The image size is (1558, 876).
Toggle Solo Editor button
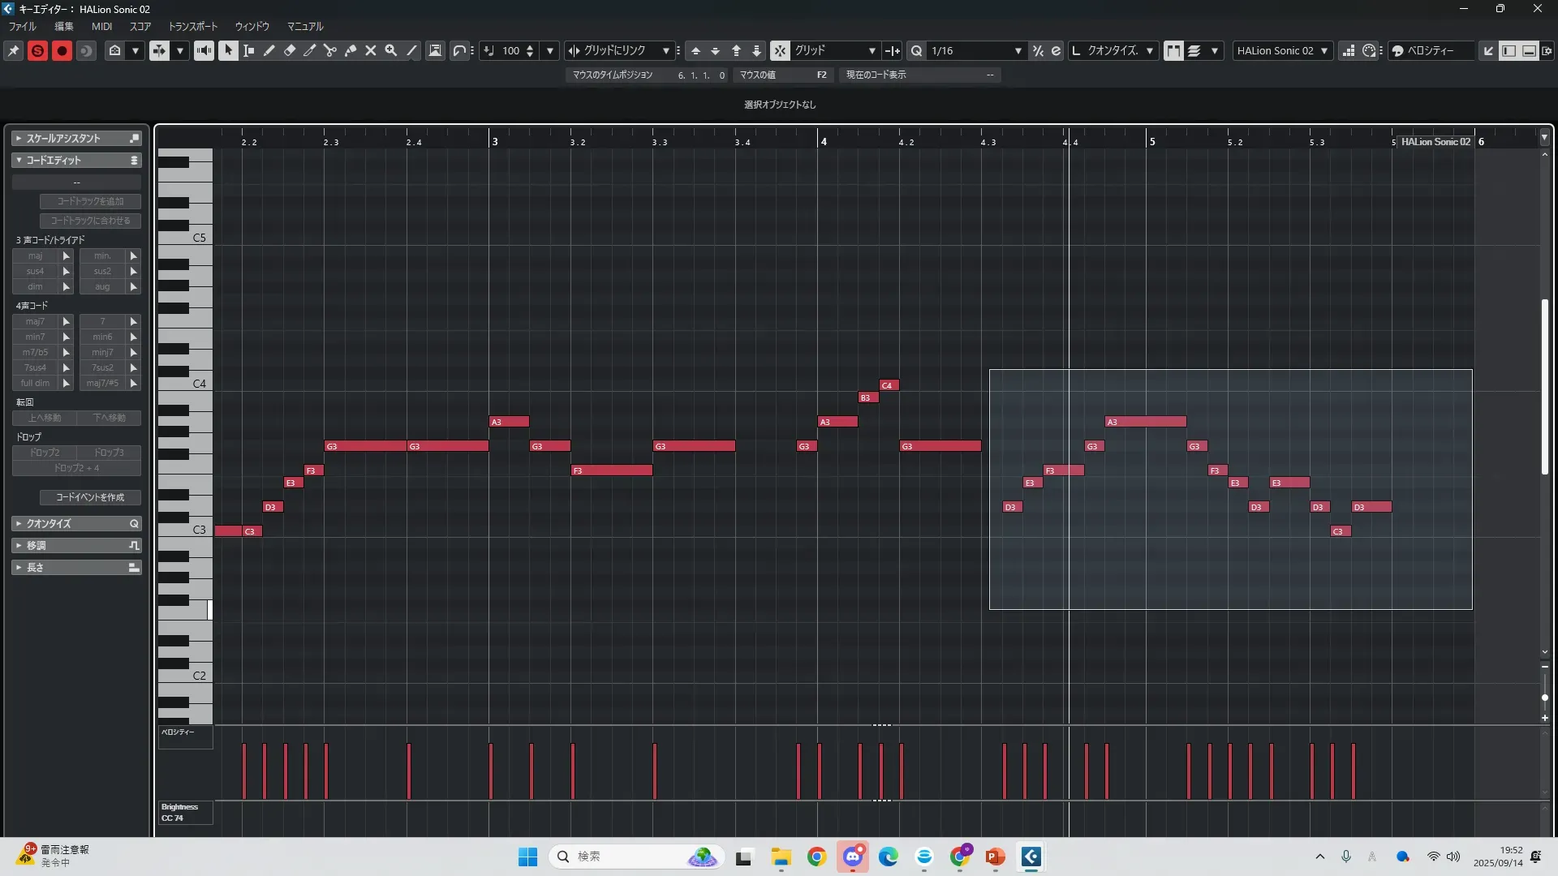[37, 50]
